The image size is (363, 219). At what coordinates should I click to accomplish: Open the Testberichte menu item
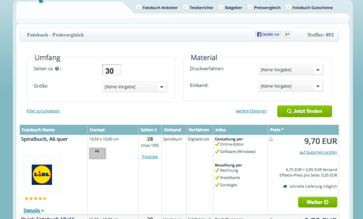(201, 7)
